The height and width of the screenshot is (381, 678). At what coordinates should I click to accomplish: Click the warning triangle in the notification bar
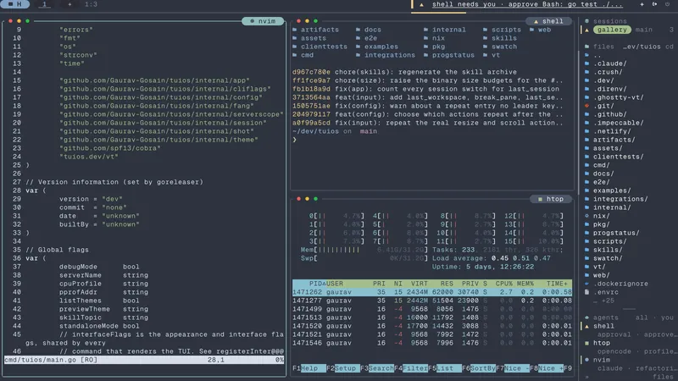pos(421,5)
